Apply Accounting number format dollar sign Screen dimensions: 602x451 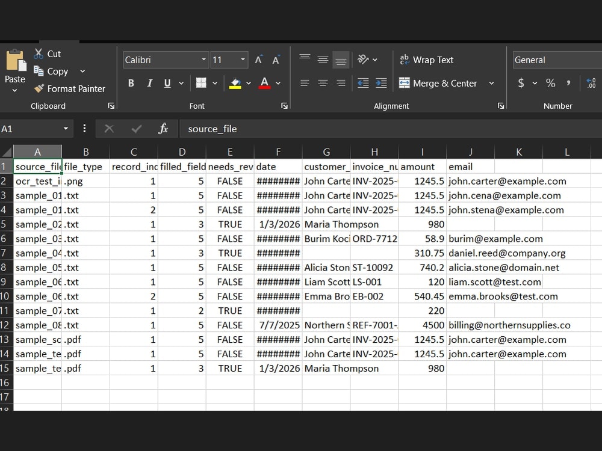(x=521, y=83)
